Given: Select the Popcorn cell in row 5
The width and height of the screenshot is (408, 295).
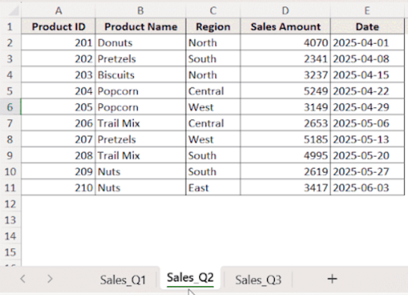Looking at the screenshot, I should click(x=140, y=91).
